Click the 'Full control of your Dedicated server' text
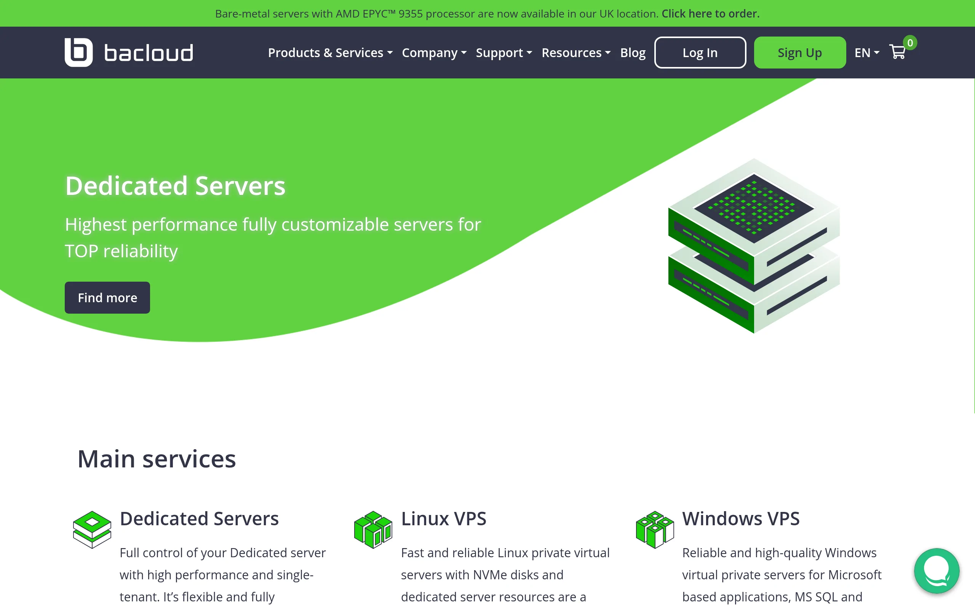 pos(222,553)
